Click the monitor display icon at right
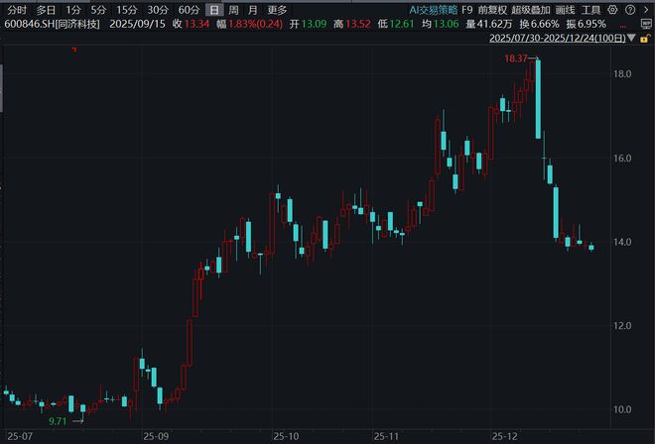The width and height of the screenshot is (655, 444). click(x=646, y=24)
